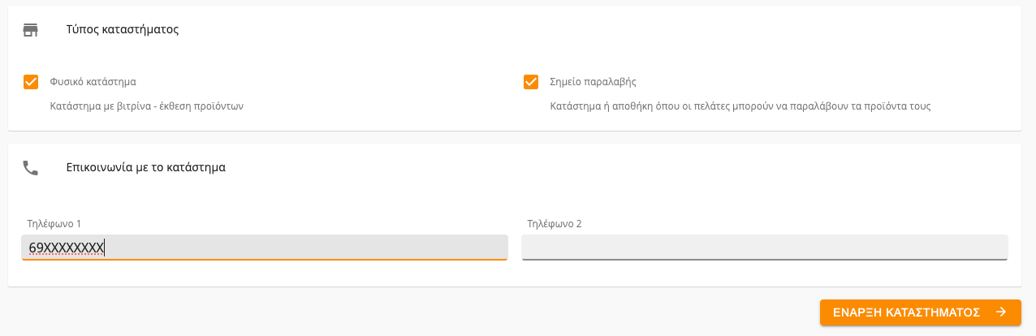Image resolution: width=1036 pixels, height=336 pixels.
Task: Click the phone icon beside Επικοινωνία με το κατάστημα
Action: (31, 168)
